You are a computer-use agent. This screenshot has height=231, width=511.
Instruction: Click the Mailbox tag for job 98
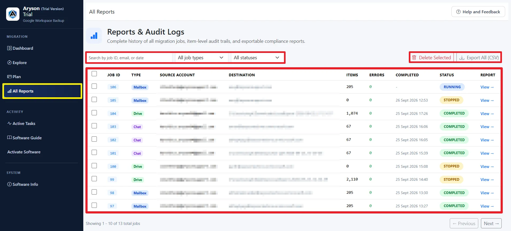(x=140, y=193)
